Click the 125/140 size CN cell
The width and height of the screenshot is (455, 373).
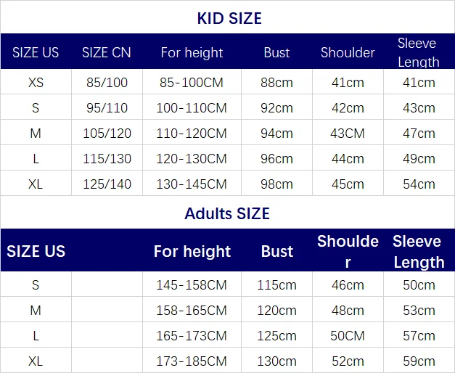(x=107, y=184)
